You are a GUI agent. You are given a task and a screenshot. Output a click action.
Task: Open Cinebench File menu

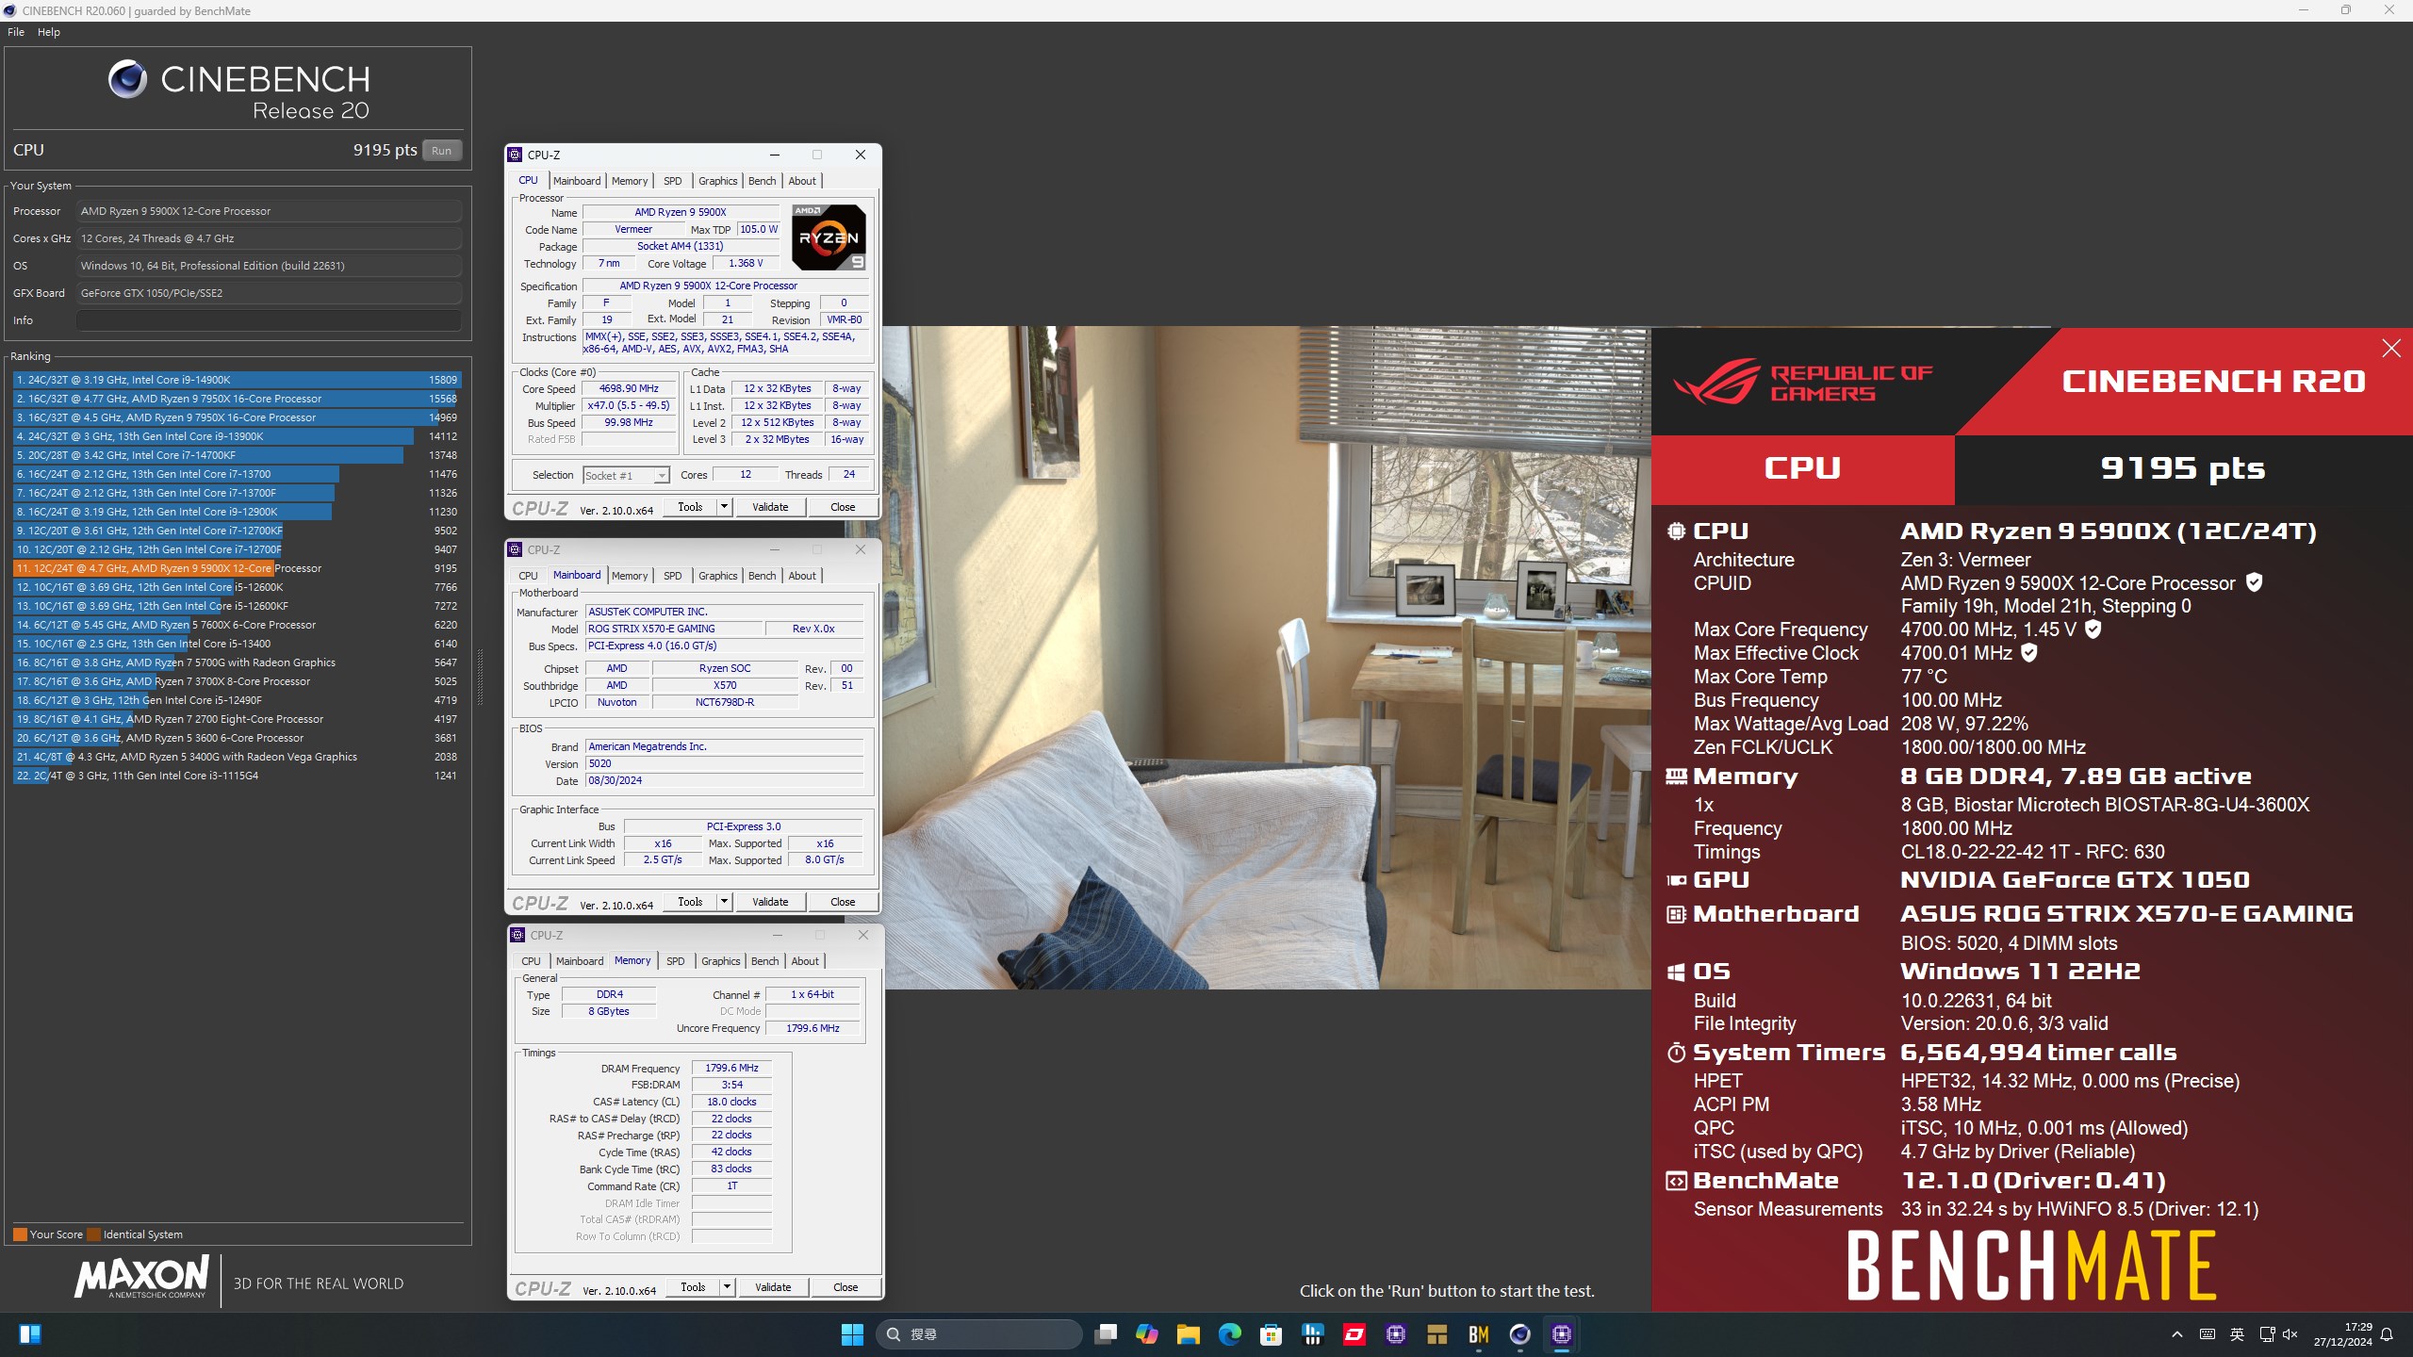pyautogui.click(x=16, y=32)
